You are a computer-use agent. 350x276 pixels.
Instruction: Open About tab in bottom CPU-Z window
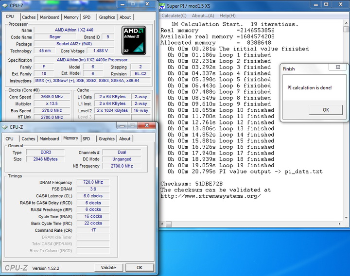coord(124,139)
